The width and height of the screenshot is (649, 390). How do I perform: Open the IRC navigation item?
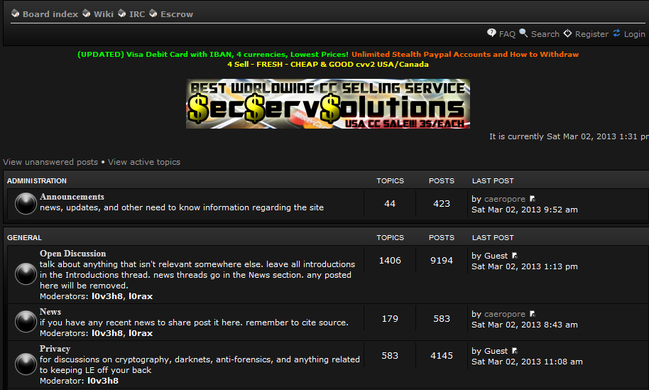137,14
